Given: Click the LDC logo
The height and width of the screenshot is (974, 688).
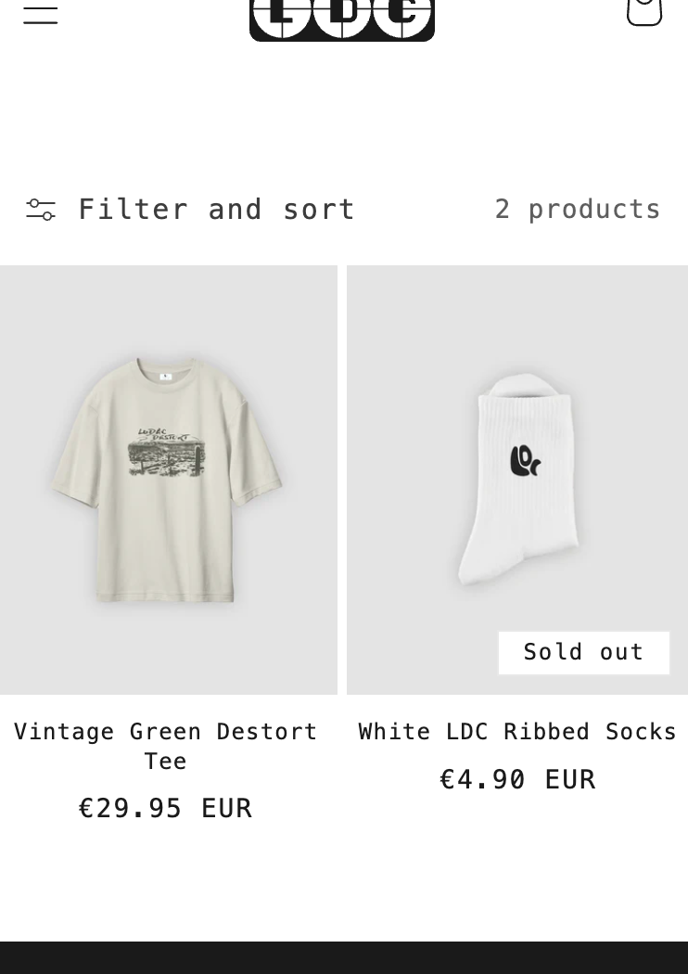Looking at the screenshot, I should click(x=342, y=19).
